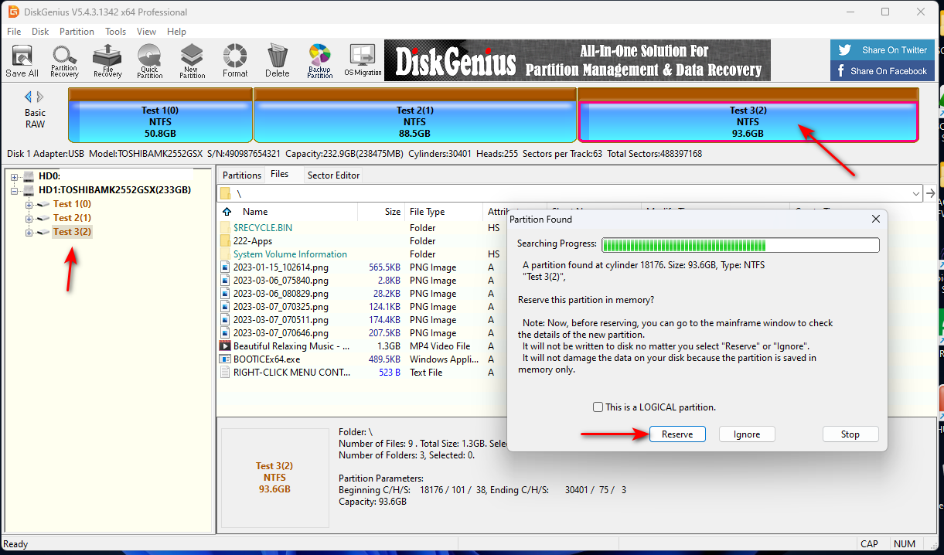Viewport: 944px width, 555px height.
Task: Select HD1:TOSHIBAMK2552GSX(233GB) tree label
Action: [115, 190]
